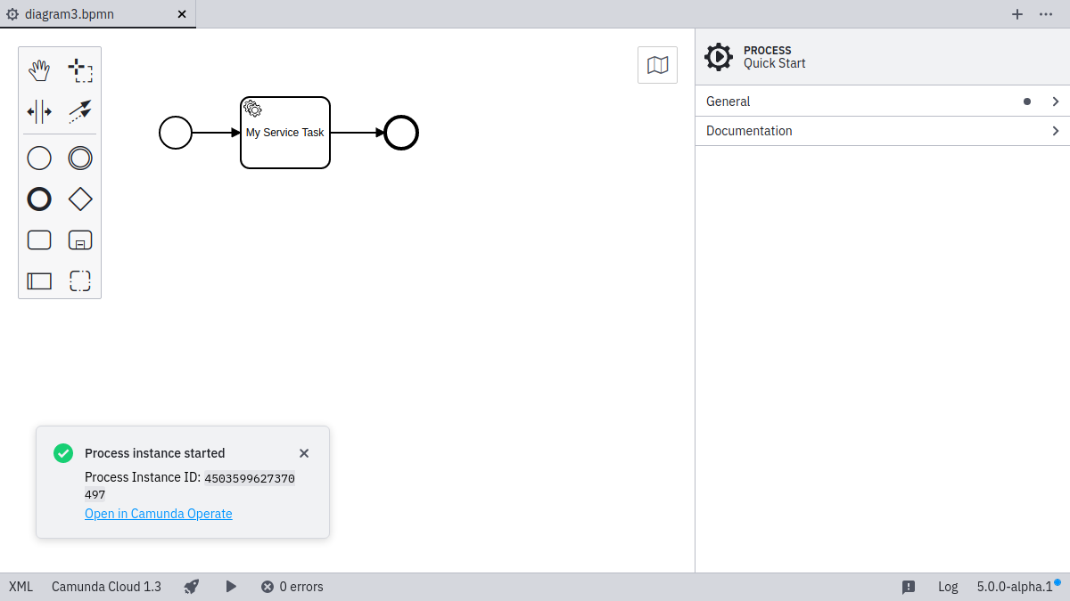Create a task shape from the palette
Screen dimensions: 1070x601
pos(39,240)
